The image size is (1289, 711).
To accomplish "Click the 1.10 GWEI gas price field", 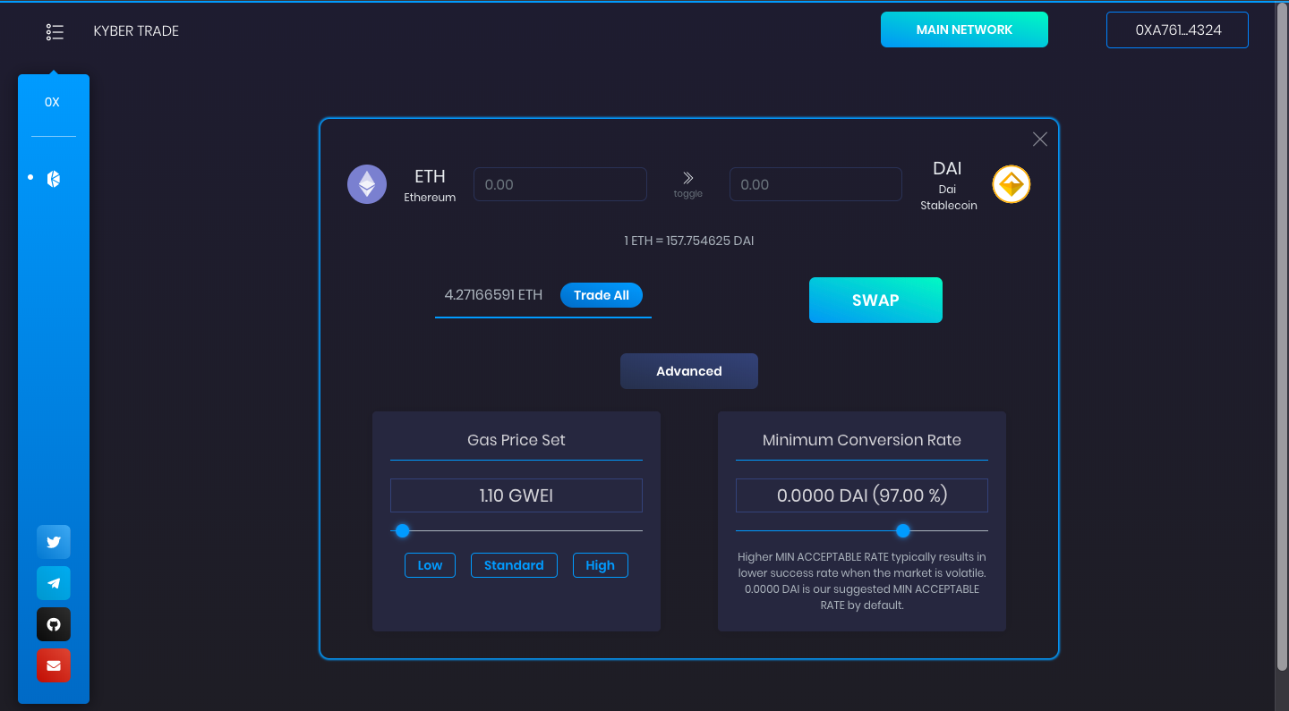I will [x=516, y=495].
